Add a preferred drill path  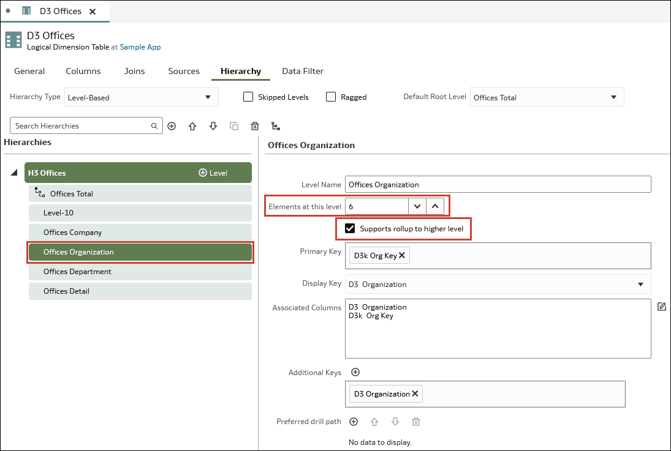point(354,422)
